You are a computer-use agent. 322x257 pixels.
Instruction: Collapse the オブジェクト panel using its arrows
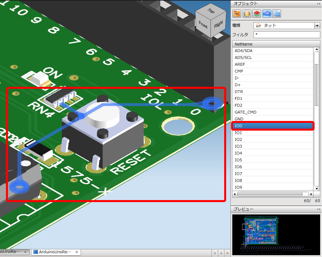click(318, 4)
